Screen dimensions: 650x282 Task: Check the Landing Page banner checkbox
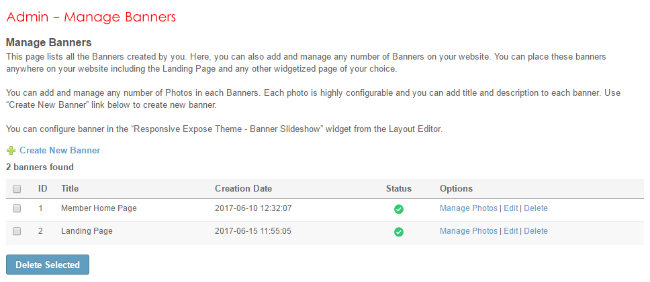click(x=17, y=231)
